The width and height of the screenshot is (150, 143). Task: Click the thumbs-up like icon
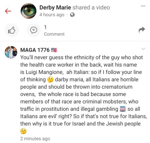tap(12, 30)
